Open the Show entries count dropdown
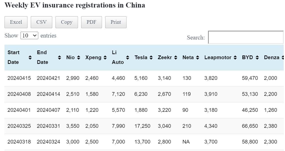 coord(29,35)
